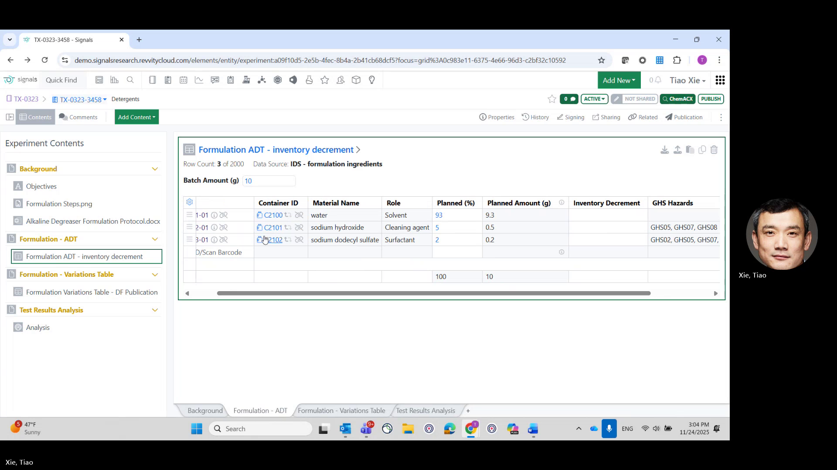Image resolution: width=837 pixels, height=470 pixels.
Task: Collapse the Background section
Action: [155, 169]
